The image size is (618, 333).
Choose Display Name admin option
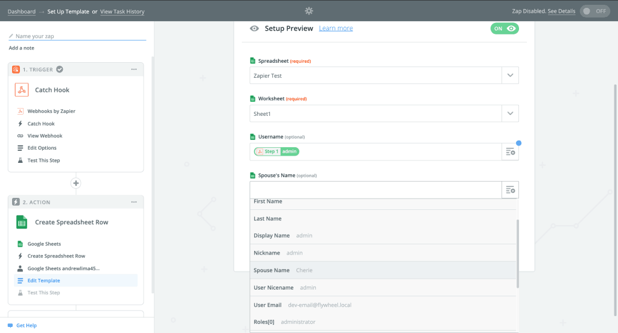383,236
